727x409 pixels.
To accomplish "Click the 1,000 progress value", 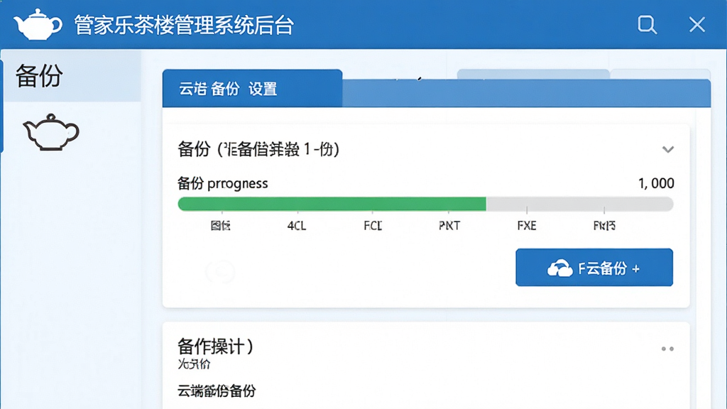I will point(656,184).
